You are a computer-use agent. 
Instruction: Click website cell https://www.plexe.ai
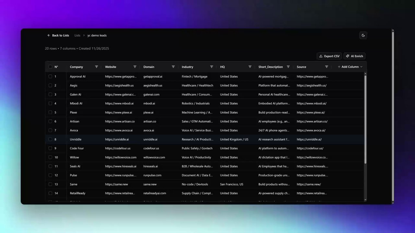pos(119,112)
